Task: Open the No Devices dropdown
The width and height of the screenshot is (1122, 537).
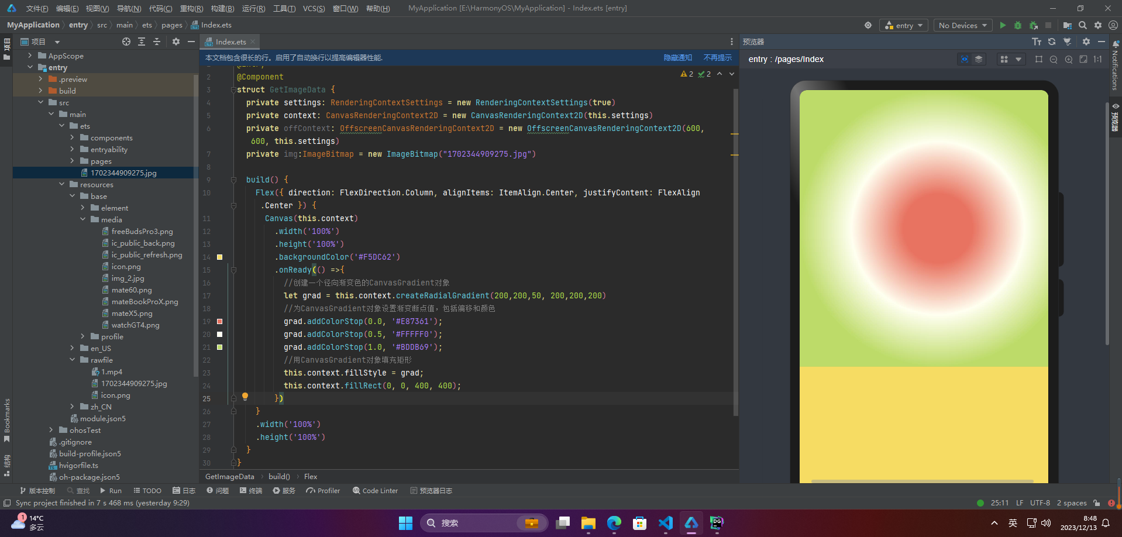Action: pyautogui.click(x=962, y=25)
